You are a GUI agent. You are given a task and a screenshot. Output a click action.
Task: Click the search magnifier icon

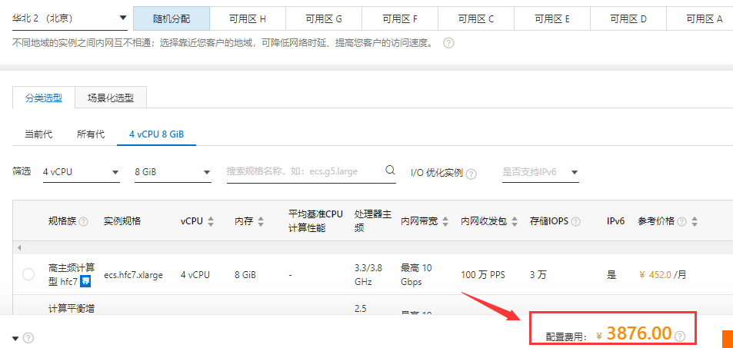pos(390,171)
